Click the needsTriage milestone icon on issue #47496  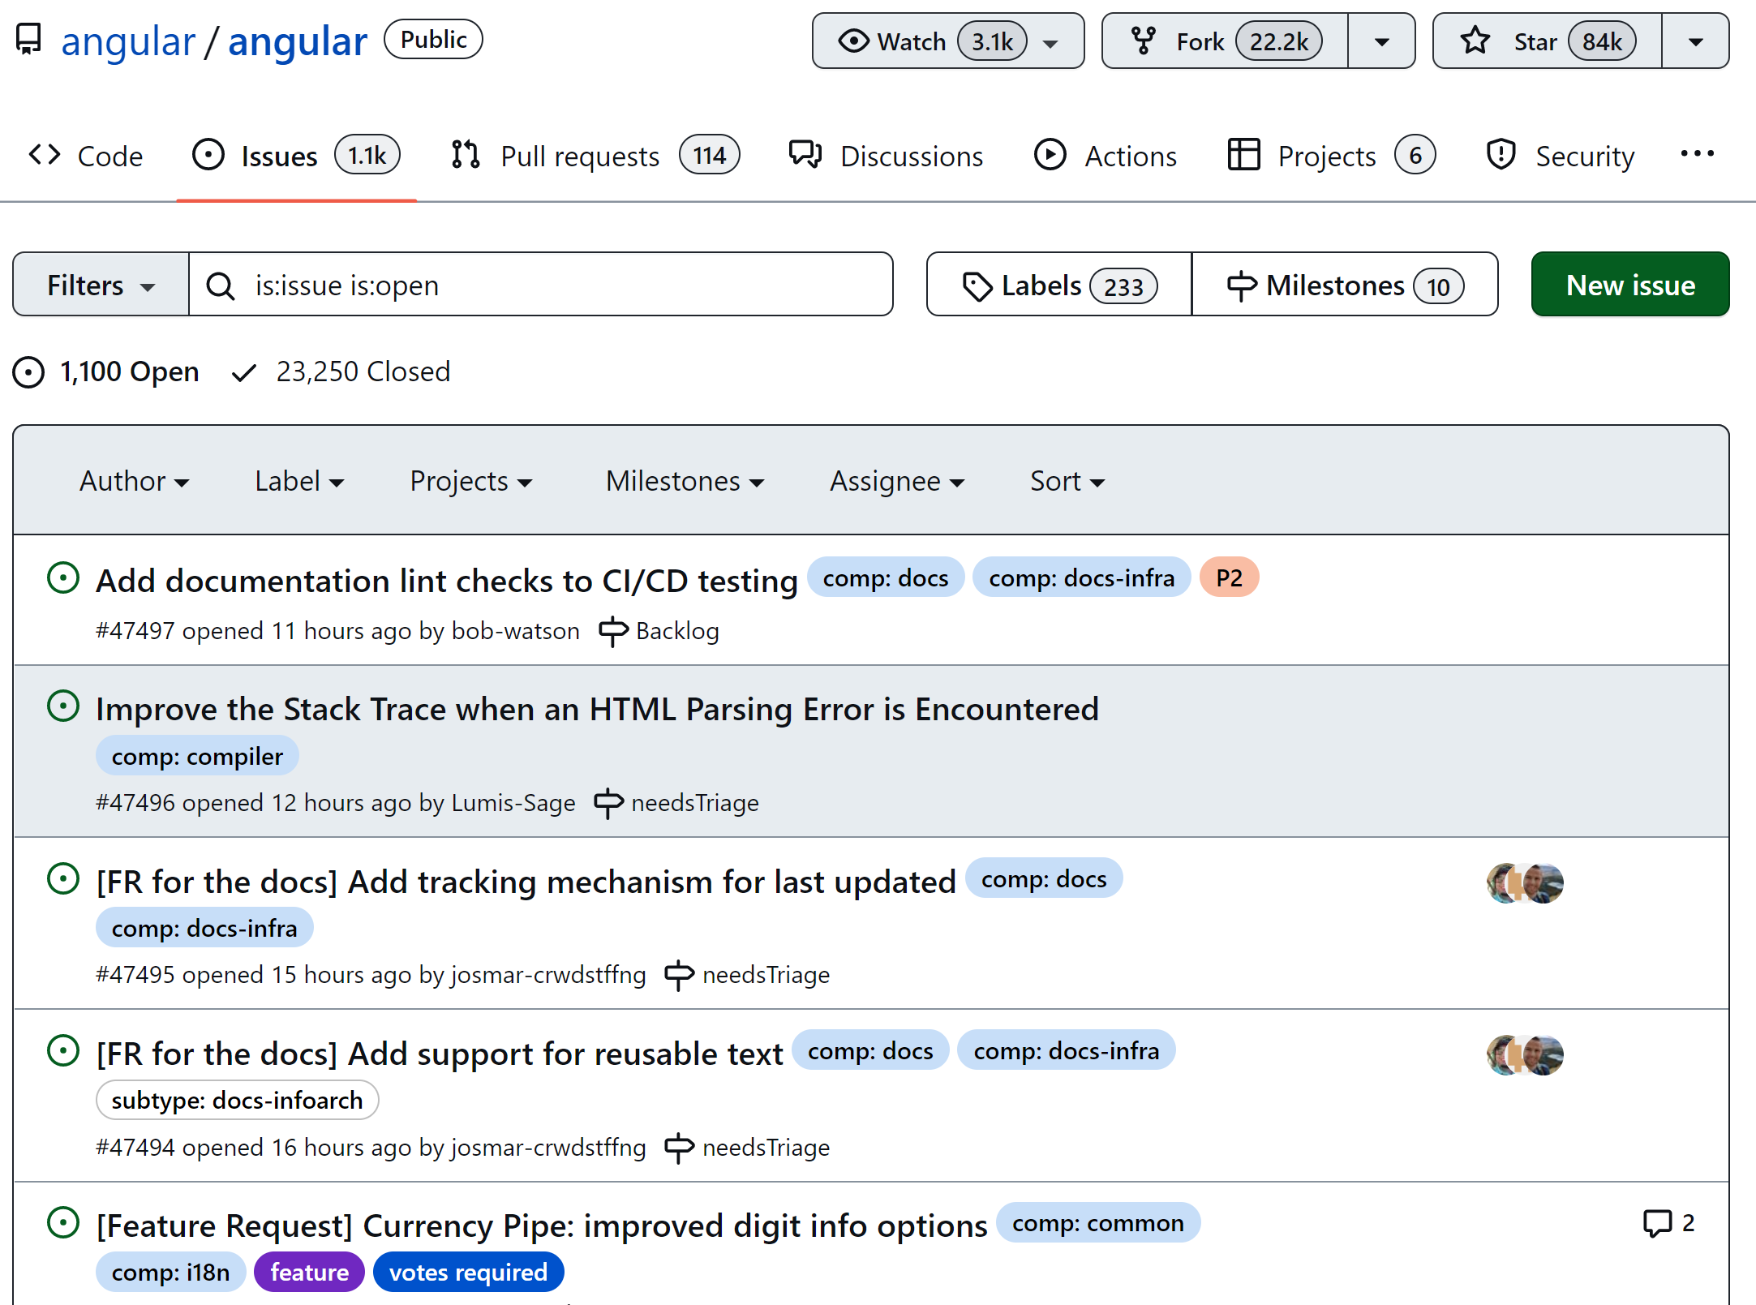point(608,803)
